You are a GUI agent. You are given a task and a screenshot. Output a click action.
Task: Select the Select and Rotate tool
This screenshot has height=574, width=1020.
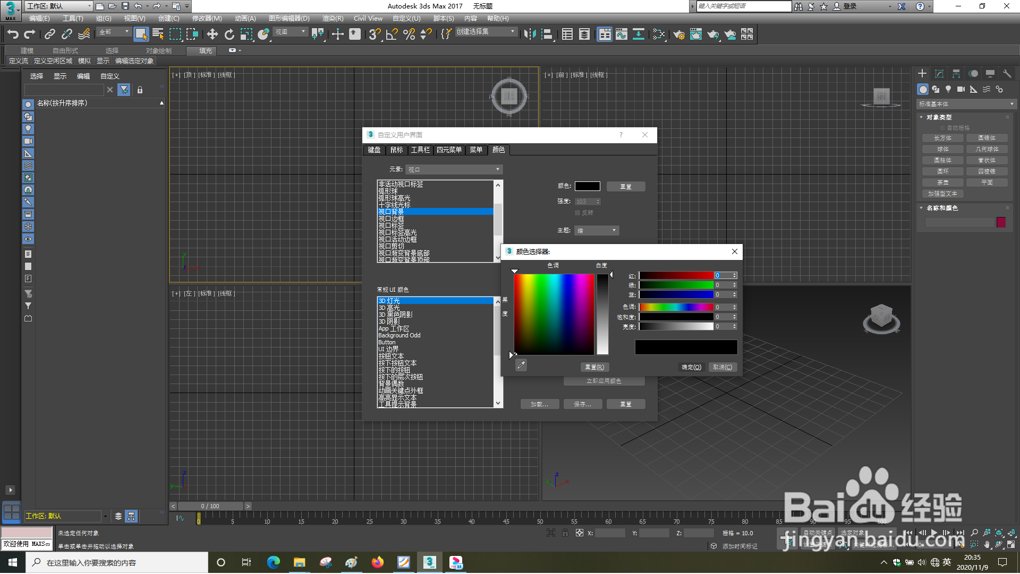pos(229,34)
